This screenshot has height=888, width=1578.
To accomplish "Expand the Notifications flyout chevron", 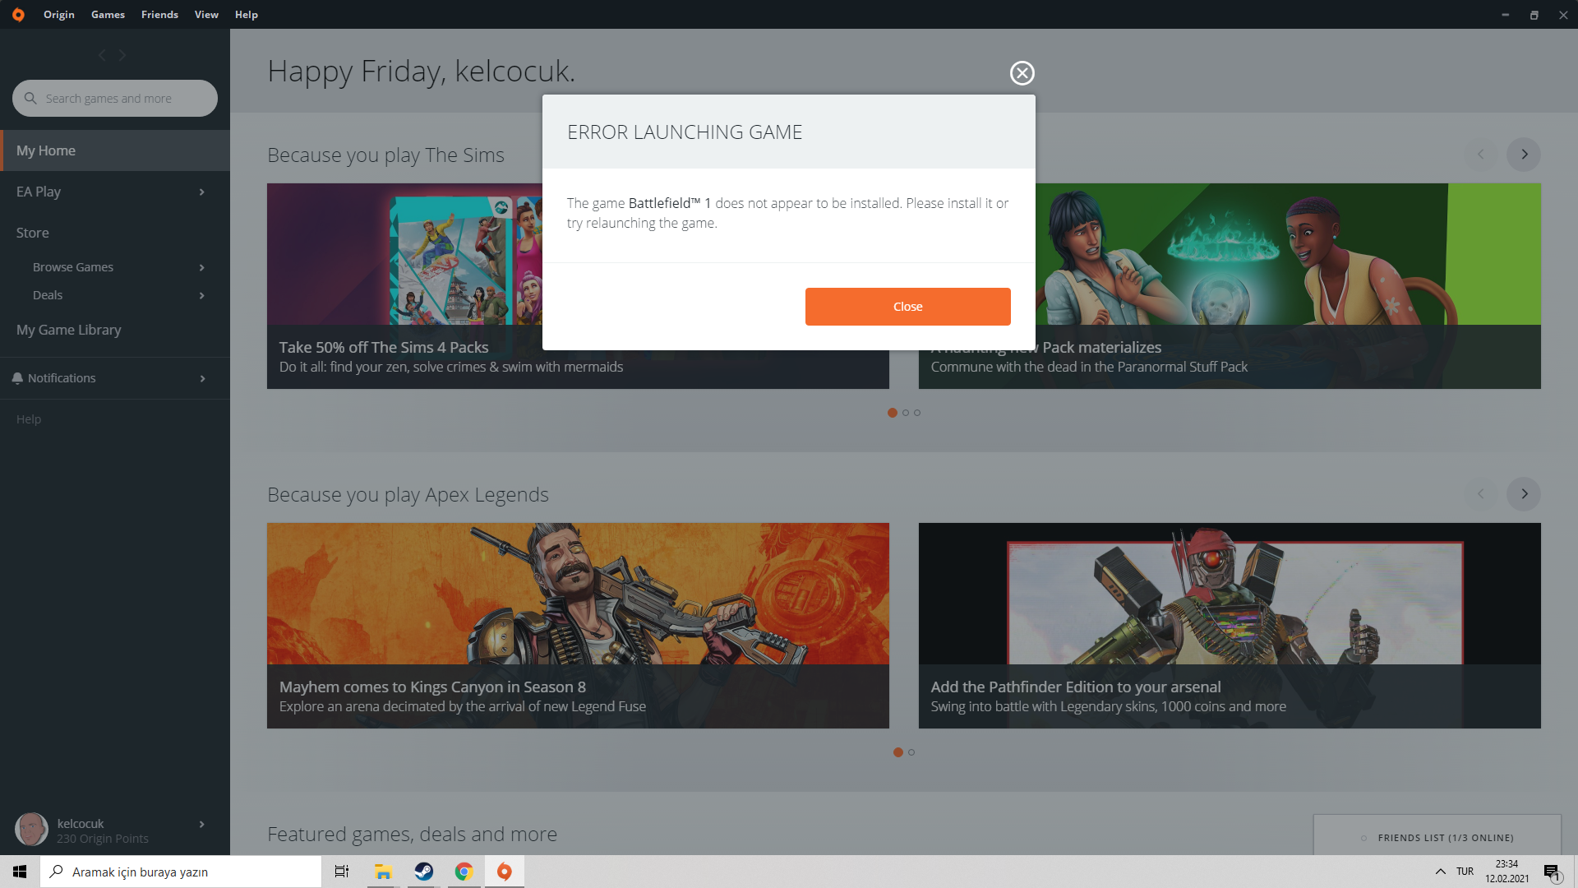I will [x=202, y=379].
